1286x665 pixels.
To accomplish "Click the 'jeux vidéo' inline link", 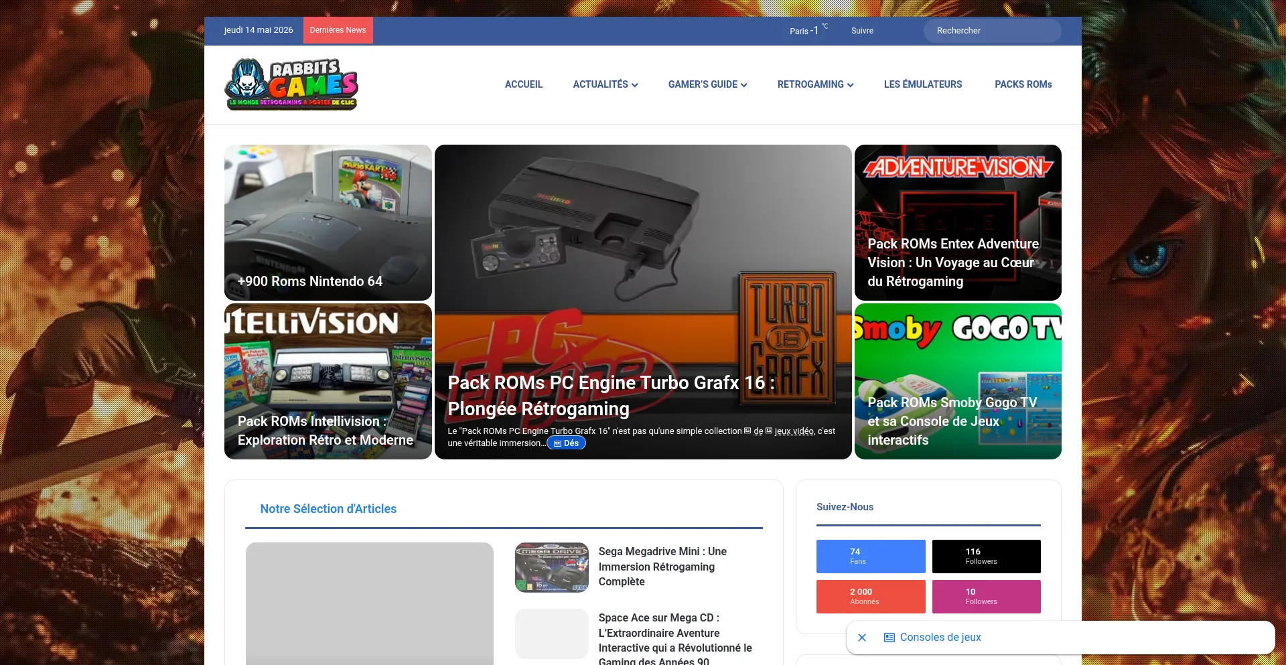I will (x=794, y=431).
